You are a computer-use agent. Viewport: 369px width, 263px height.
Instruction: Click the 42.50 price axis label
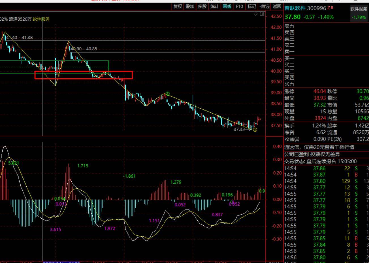pyautogui.click(x=276, y=16)
